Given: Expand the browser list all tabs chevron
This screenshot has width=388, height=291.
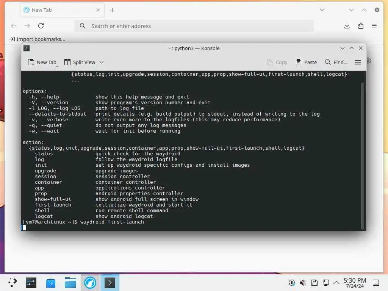Looking at the screenshot, I should (x=322, y=10).
